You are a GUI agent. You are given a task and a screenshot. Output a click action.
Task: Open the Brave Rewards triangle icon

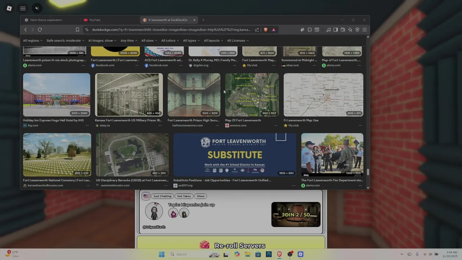274,30
